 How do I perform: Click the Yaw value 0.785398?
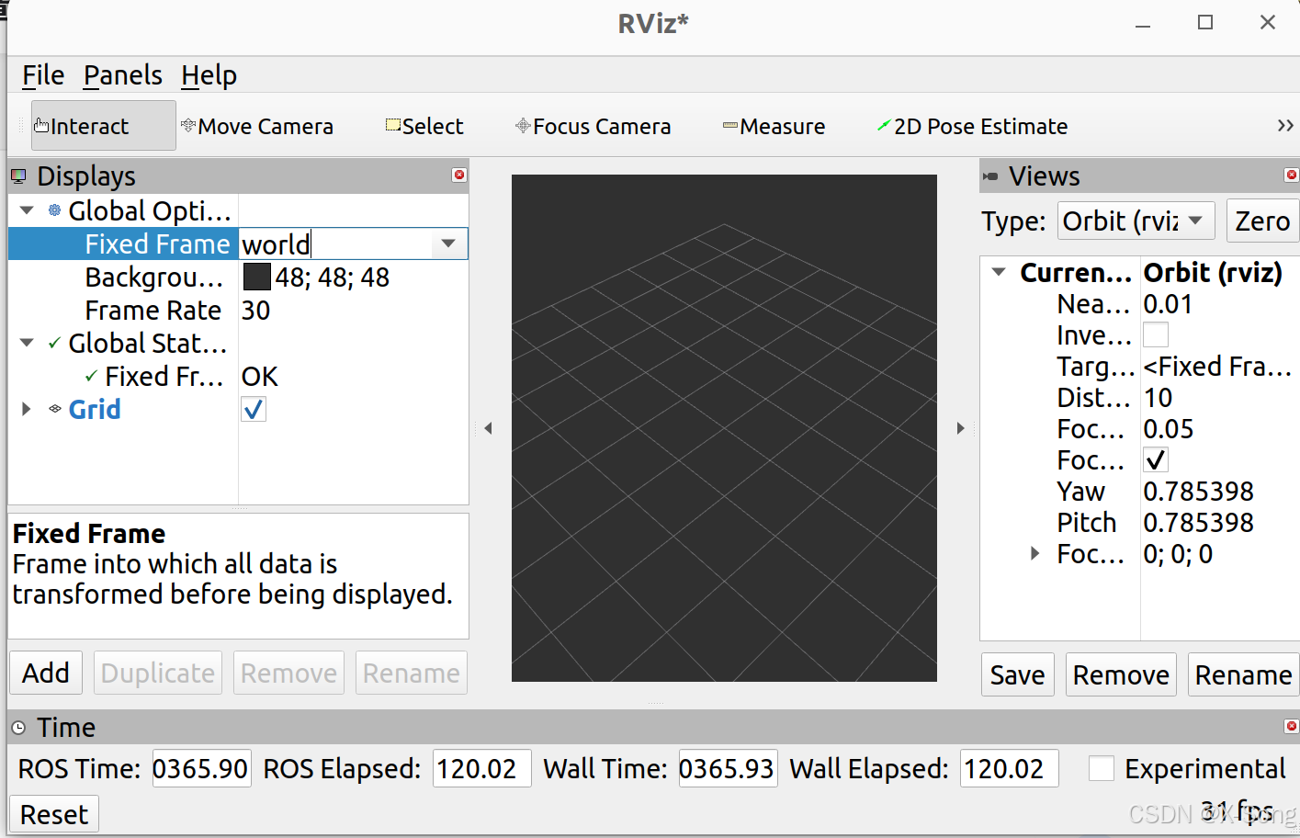point(1198,492)
